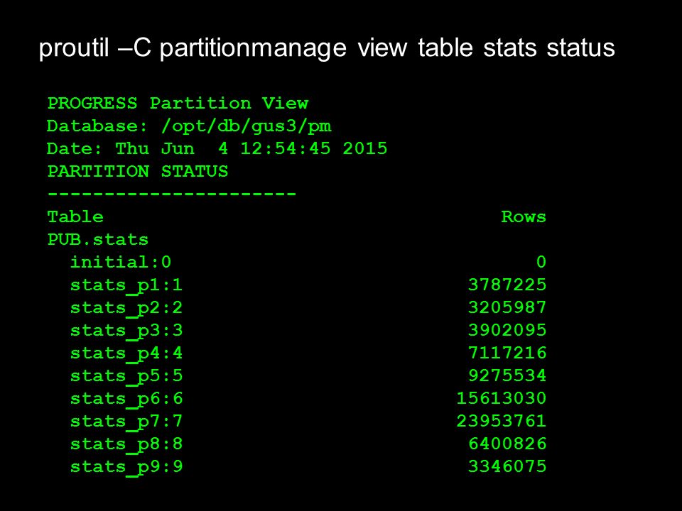Click the slide title starting with proutil
This screenshot has height=511, width=682.
tap(327, 48)
